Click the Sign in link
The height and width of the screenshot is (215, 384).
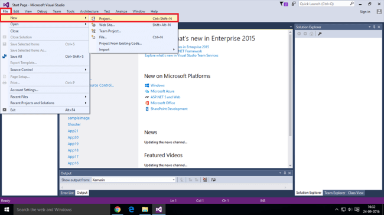point(365,12)
